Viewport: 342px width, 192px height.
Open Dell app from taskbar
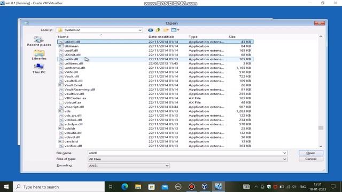pos(178,187)
